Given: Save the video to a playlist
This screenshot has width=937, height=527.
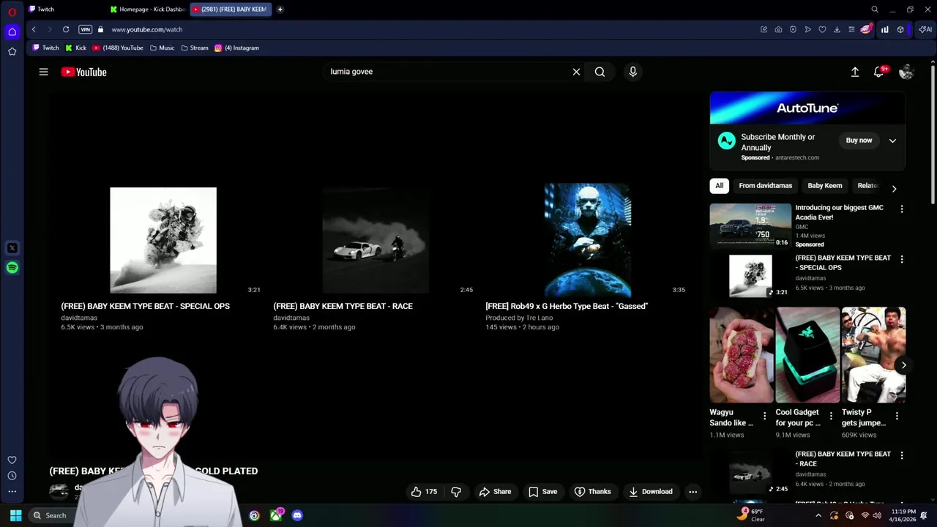Looking at the screenshot, I should (543, 492).
